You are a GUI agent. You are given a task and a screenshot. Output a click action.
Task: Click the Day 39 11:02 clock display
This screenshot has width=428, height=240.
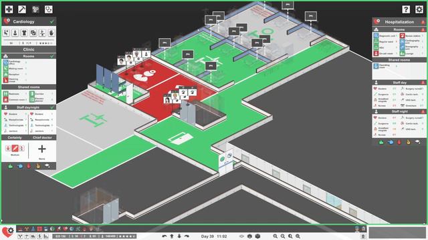(214, 236)
